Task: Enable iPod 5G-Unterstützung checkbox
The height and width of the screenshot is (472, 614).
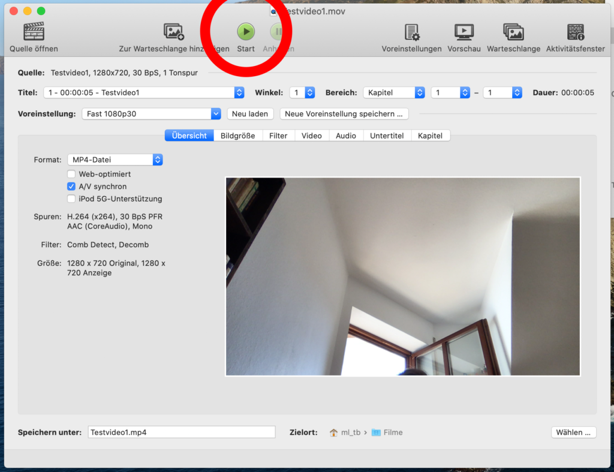Action: (x=71, y=199)
